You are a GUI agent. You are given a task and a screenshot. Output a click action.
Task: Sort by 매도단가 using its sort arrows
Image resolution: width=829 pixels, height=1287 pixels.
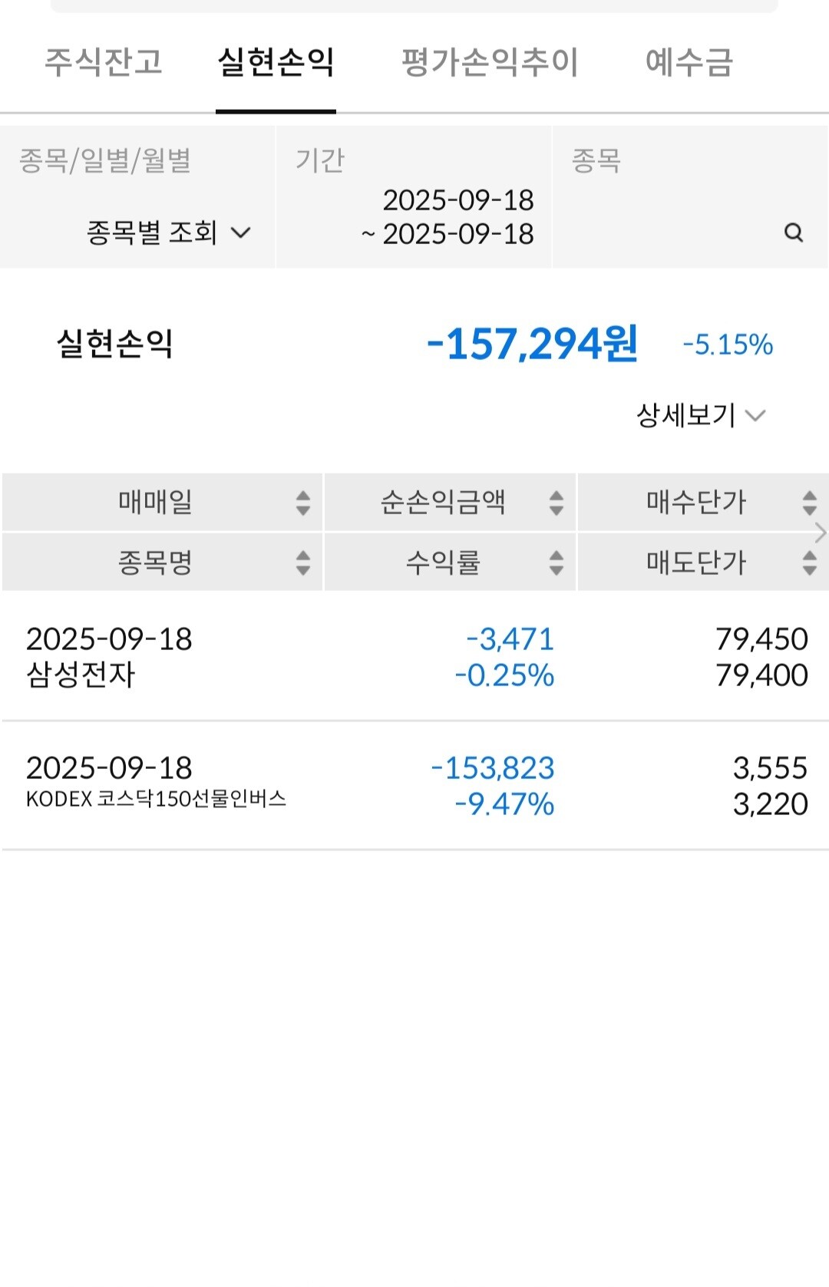[809, 563]
